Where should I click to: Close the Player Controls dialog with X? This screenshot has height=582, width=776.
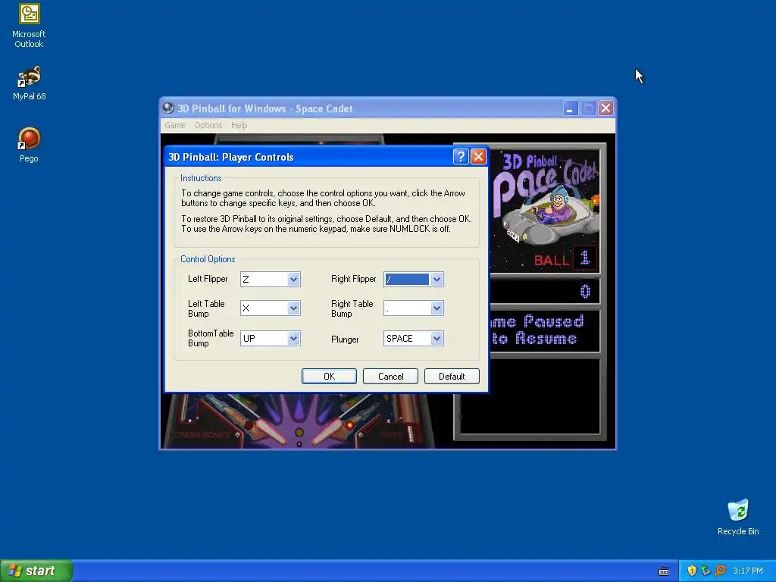tap(478, 157)
